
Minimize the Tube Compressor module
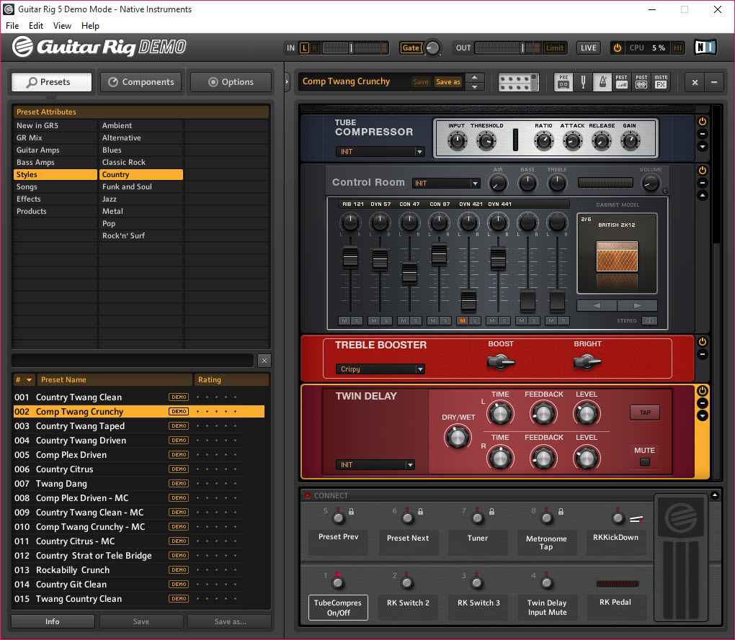pyautogui.click(x=702, y=134)
